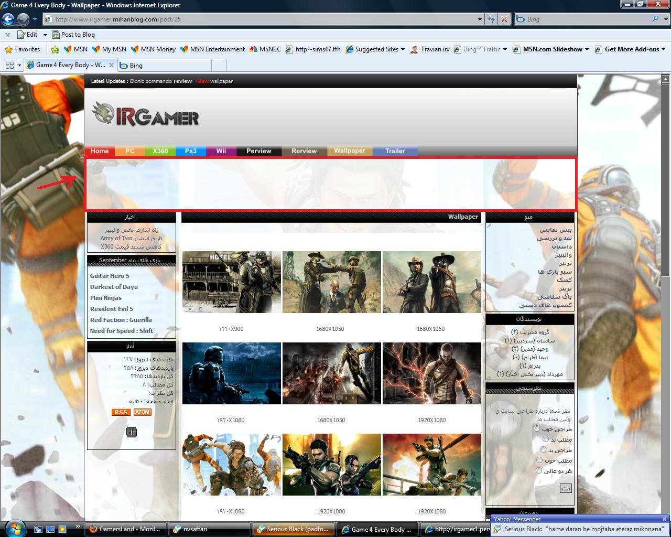Click the Stop loading red X icon

(504, 19)
